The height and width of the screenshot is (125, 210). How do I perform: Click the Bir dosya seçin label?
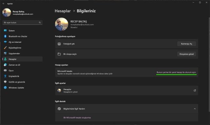coord(70,54)
